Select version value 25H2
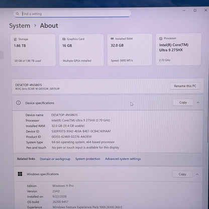The width and height of the screenshot is (209, 209). coord(56,191)
